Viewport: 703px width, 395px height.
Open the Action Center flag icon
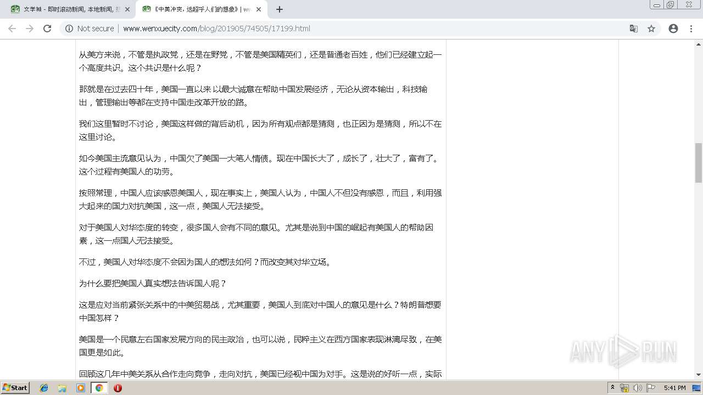pyautogui.click(x=650, y=388)
